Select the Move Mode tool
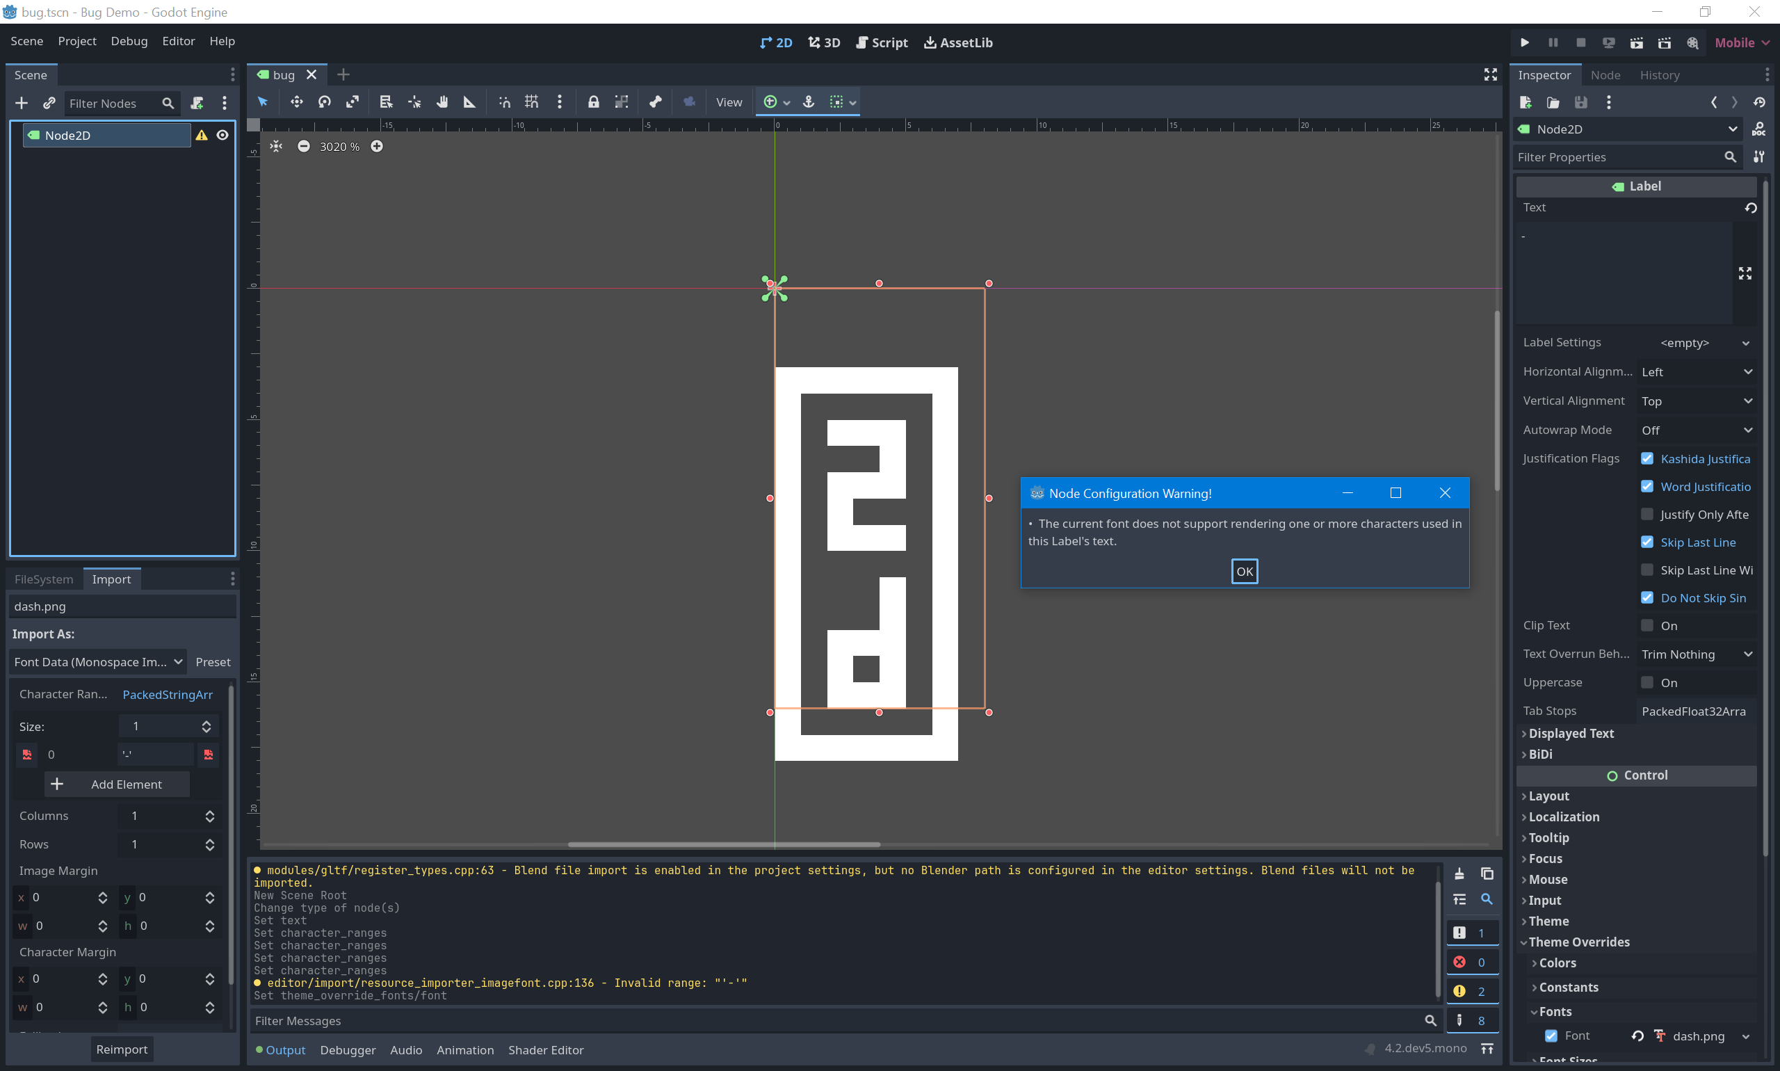Image resolution: width=1780 pixels, height=1071 pixels. (x=296, y=102)
